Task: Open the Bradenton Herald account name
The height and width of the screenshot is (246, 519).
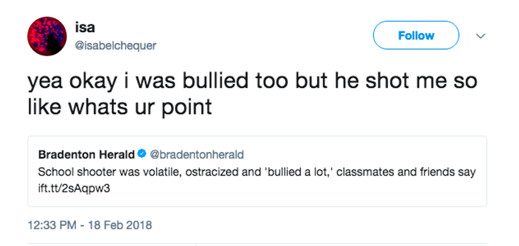Action: [86, 155]
